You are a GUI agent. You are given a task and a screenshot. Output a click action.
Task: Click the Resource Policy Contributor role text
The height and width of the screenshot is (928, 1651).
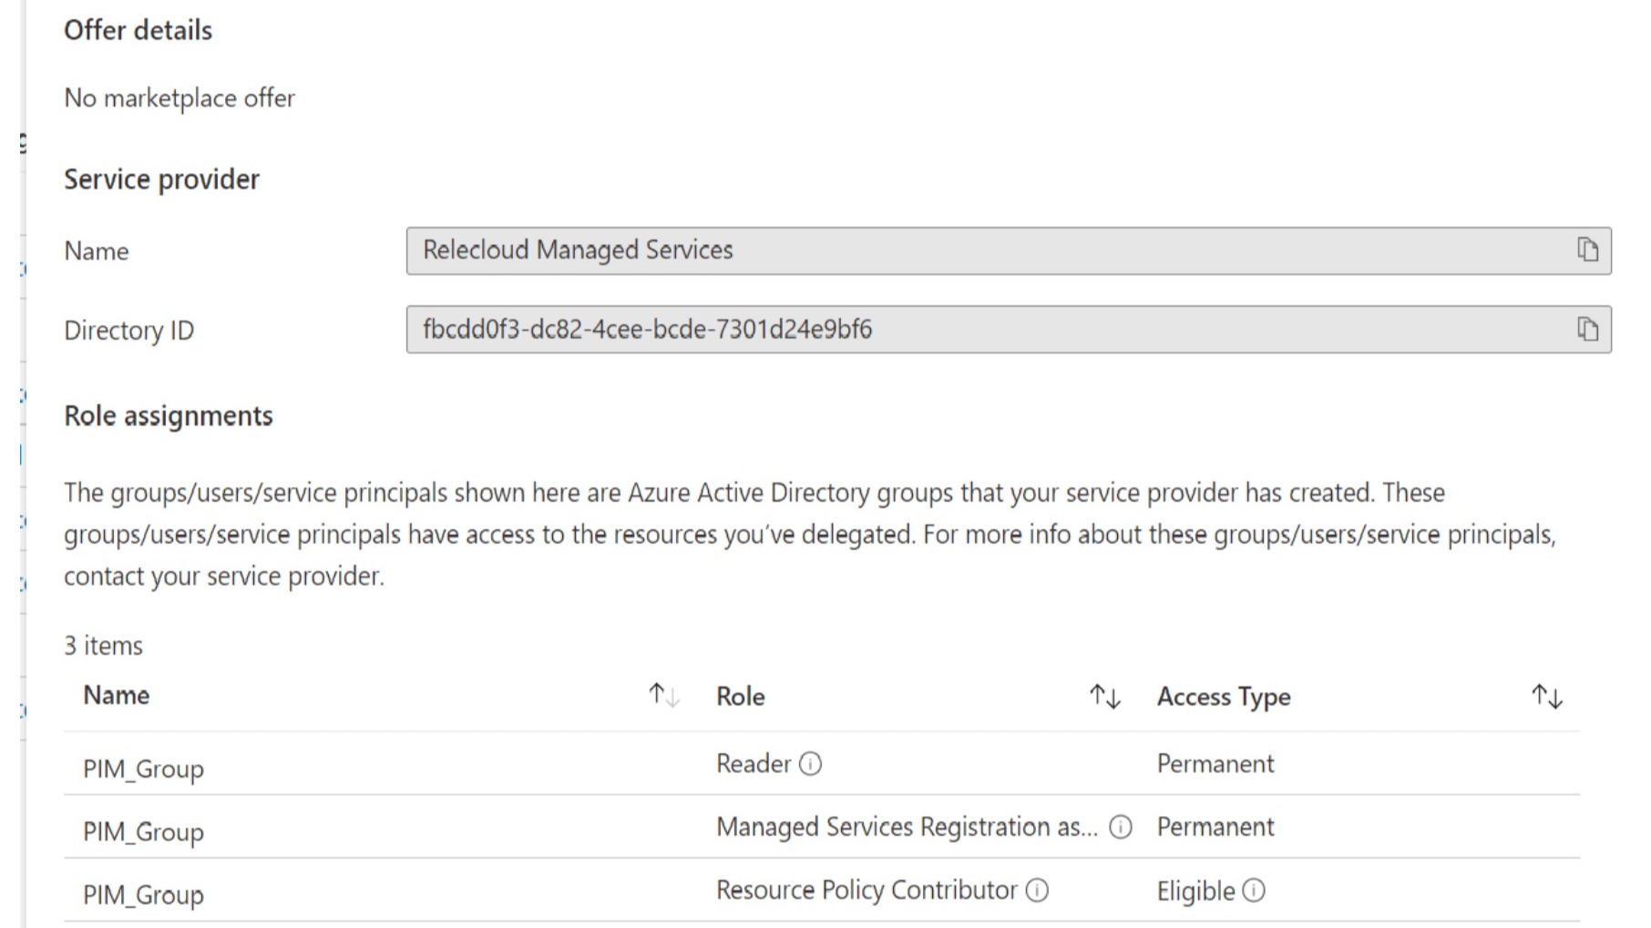[x=866, y=891]
